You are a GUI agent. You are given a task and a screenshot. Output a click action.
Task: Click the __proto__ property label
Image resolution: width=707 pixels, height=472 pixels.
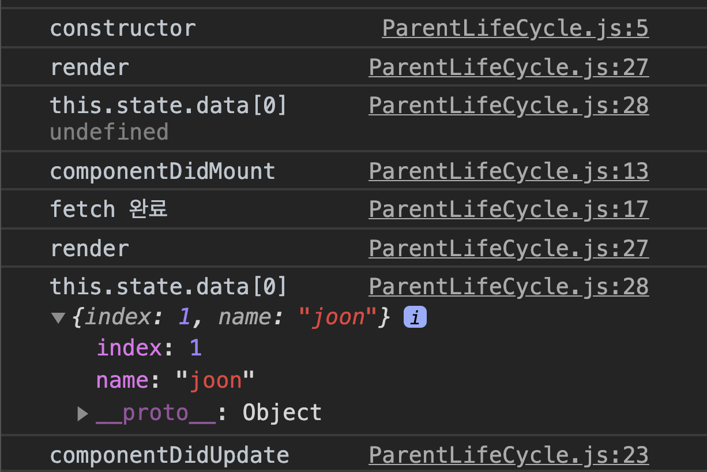point(156,413)
